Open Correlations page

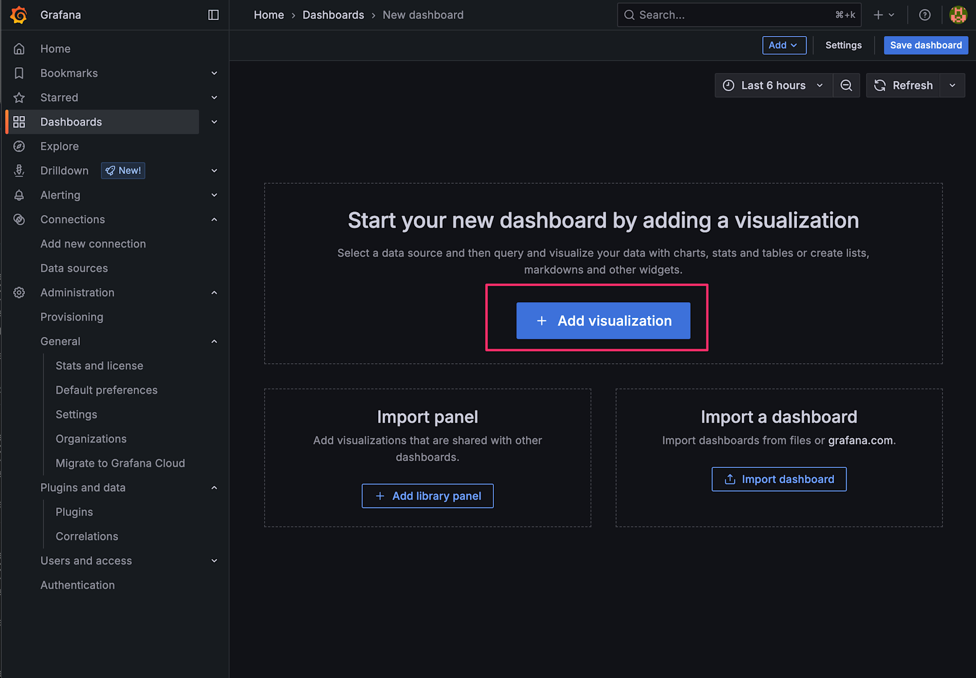pyautogui.click(x=87, y=536)
